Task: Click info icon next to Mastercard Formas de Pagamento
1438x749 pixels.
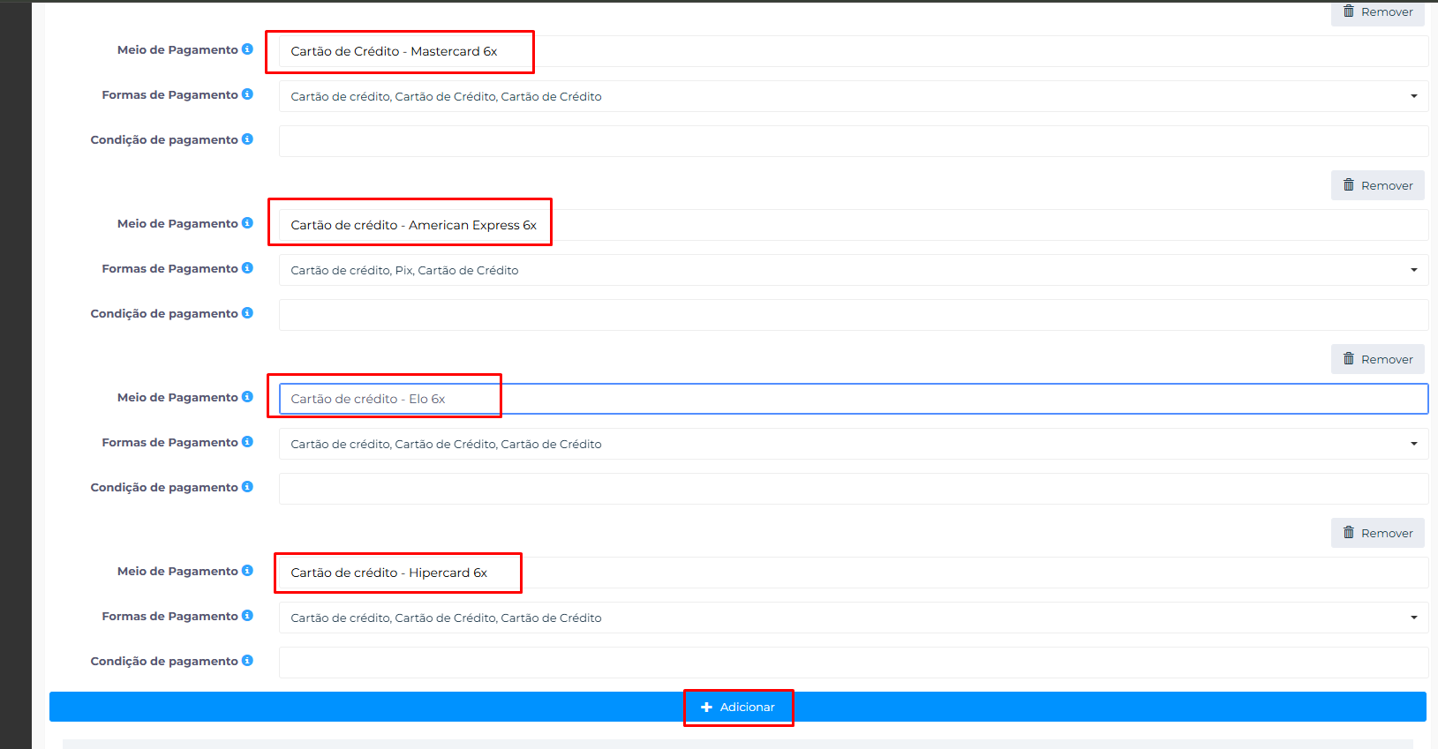Action: click(247, 94)
